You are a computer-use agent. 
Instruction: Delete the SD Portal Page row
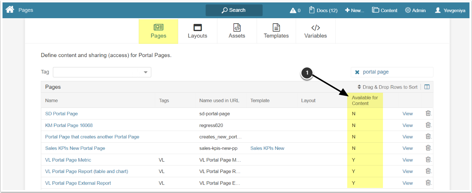point(428,113)
